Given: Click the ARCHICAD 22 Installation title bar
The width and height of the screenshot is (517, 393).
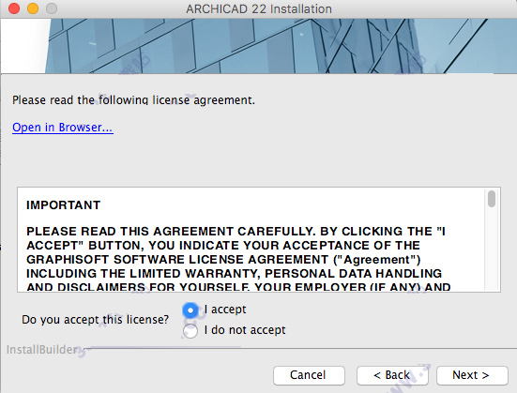Looking at the screenshot, I should coord(259,8).
